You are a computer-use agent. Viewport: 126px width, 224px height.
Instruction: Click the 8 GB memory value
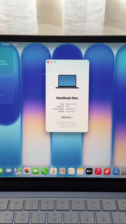[x=68, y=107]
